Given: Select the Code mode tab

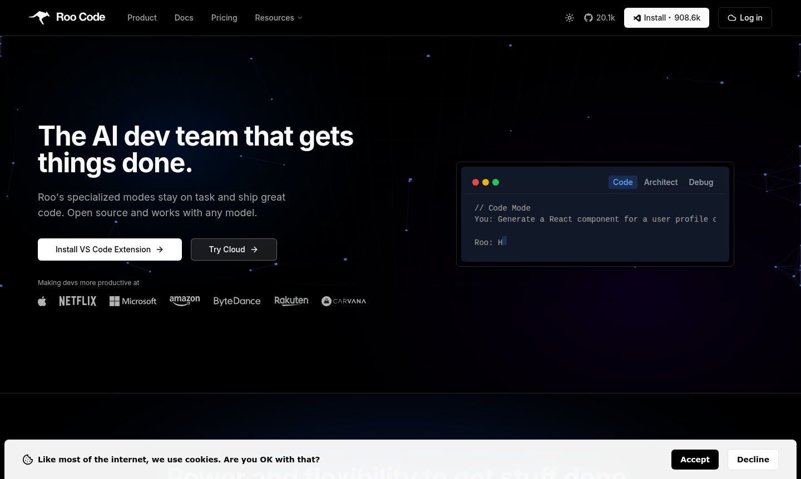Looking at the screenshot, I should pyautogui.click(x=622, y=182).
